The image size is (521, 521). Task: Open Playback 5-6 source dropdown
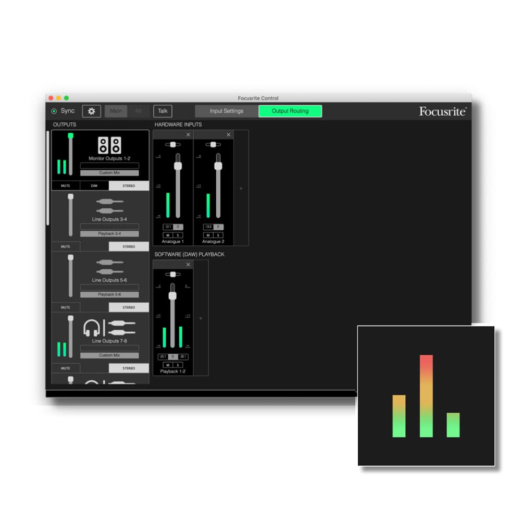pyautogui.click(x=109, y=294)
